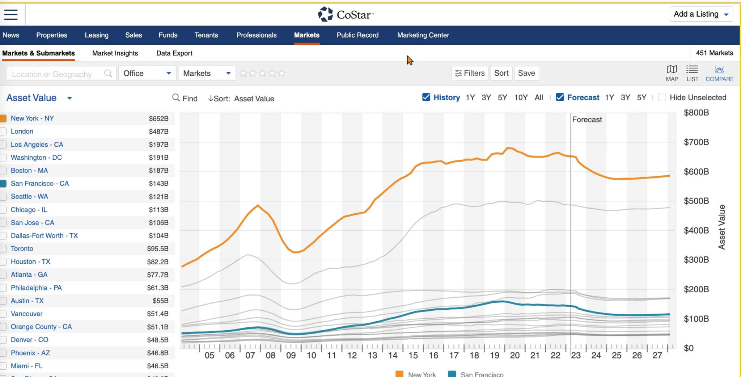This screenshot has height=377, width=741.
Task: Open the Add a Listing dropdown
Action: click(x=701, y=14)
